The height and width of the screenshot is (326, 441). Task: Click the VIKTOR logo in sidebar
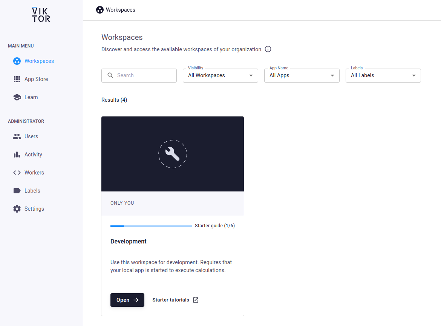(41, 14)
